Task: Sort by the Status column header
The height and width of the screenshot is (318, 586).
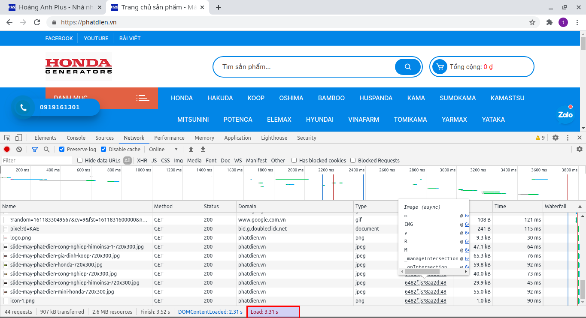Action: [x=219, y=206]
